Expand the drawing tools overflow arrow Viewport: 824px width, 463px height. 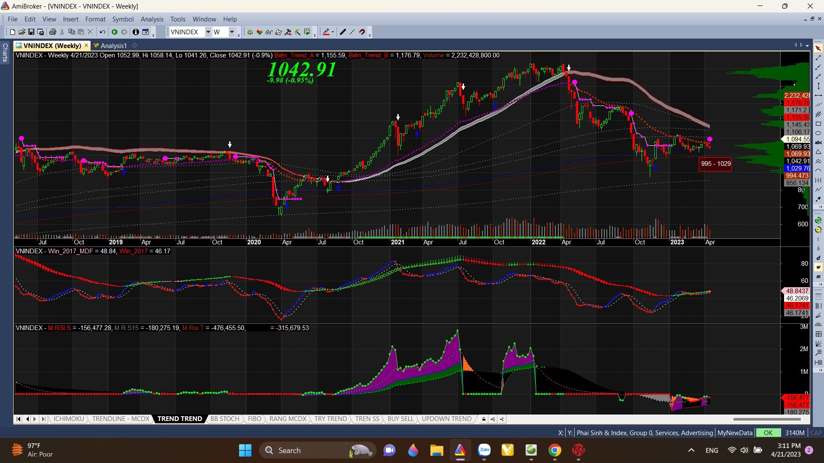click(x=821, y=207)
